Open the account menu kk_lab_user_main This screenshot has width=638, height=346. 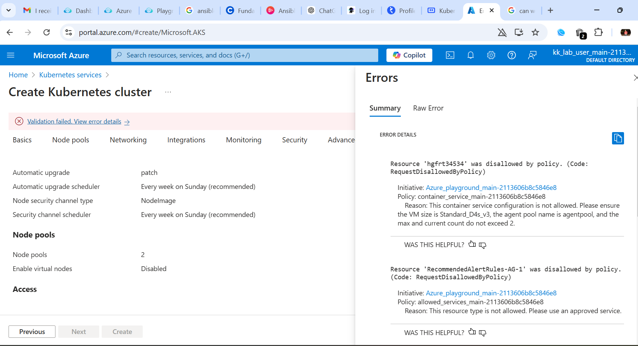tap(594, 55)
